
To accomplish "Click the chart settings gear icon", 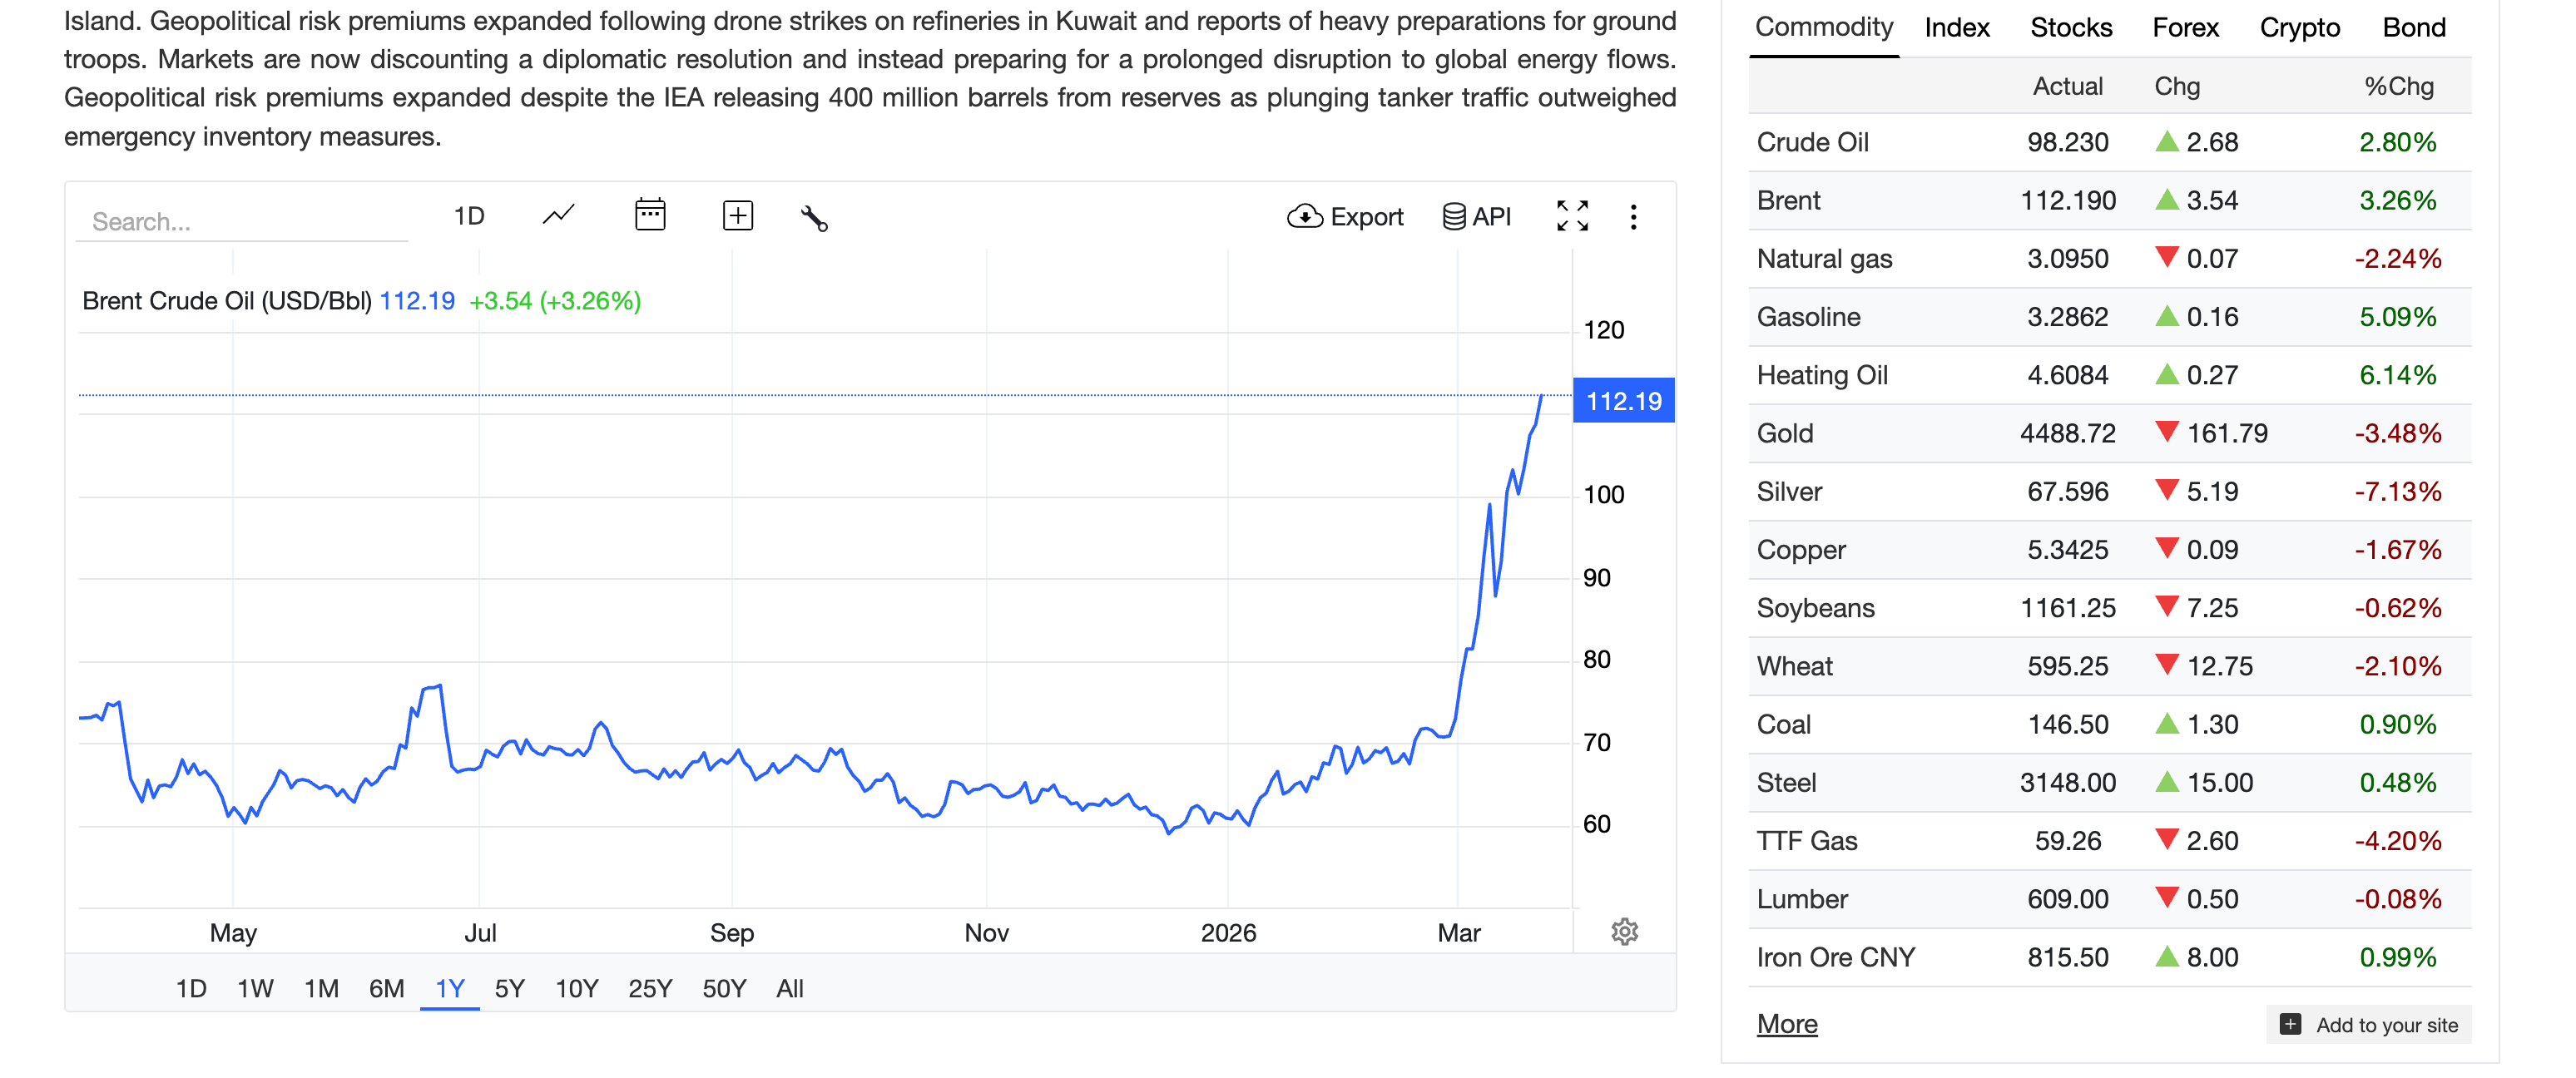I will pyautogui.click(x=1624, y=931).
